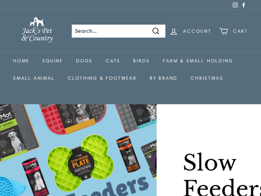Open the Instagram social icon
Image resolution: width=261 pixels, height=196 pixels.
click(235, 5)
